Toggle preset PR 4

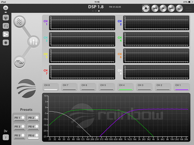tap(33, 127)
